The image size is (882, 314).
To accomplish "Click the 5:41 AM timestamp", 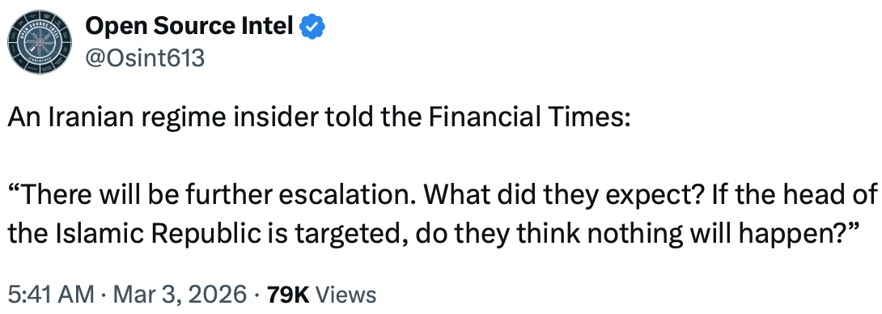I will (x=51, y=295).
